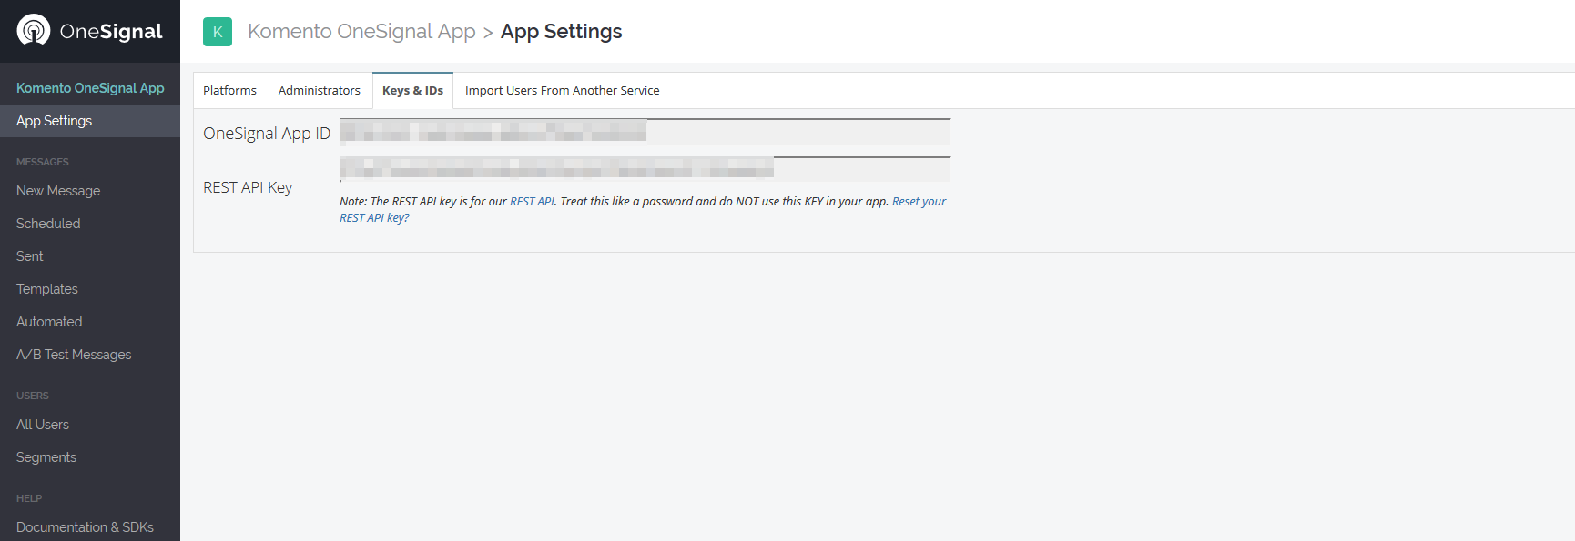1575x541 pixels.
Task: Click the HELP section header
Action: pos(29,498)
